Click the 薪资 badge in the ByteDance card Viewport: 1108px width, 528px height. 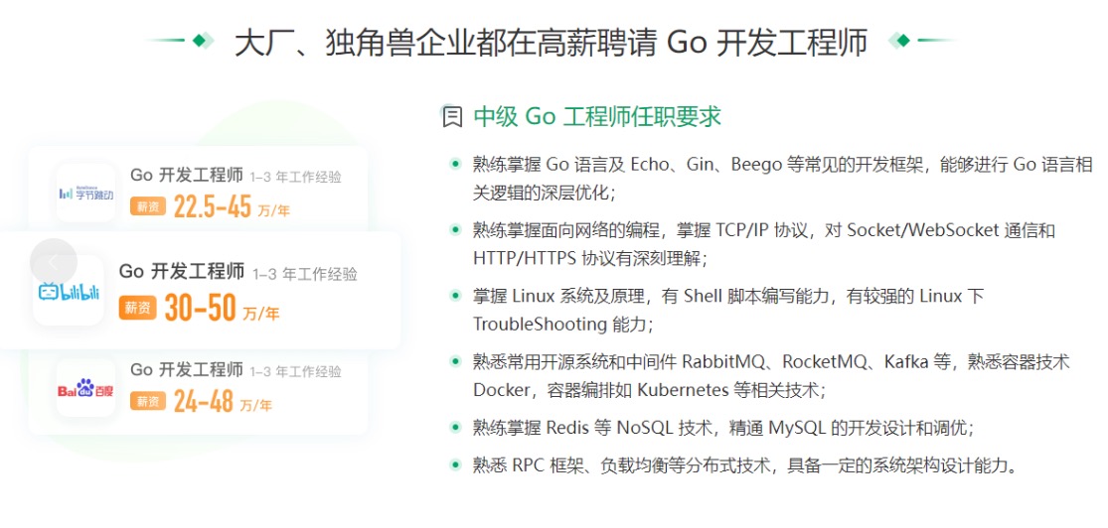(148, 206)
